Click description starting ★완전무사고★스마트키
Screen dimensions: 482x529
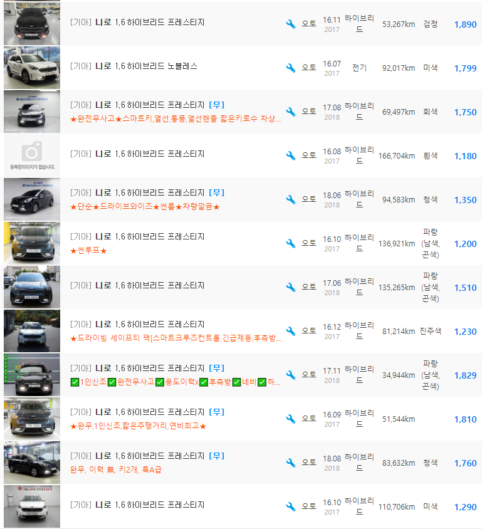176,118
